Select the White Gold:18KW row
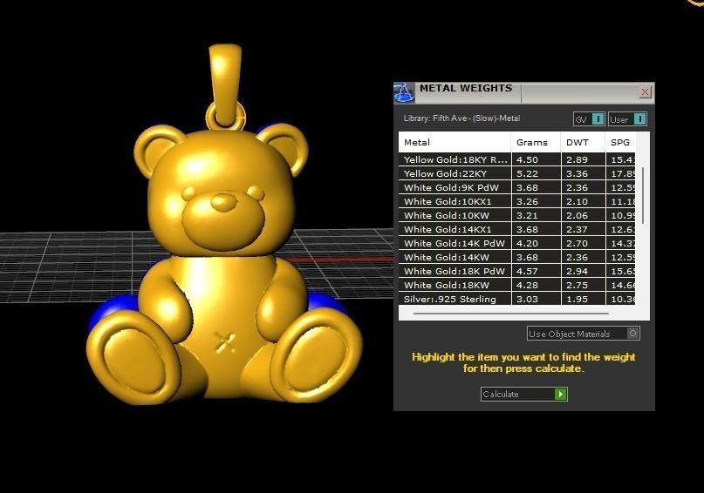The image size is (704, 493). pos(516,285)
